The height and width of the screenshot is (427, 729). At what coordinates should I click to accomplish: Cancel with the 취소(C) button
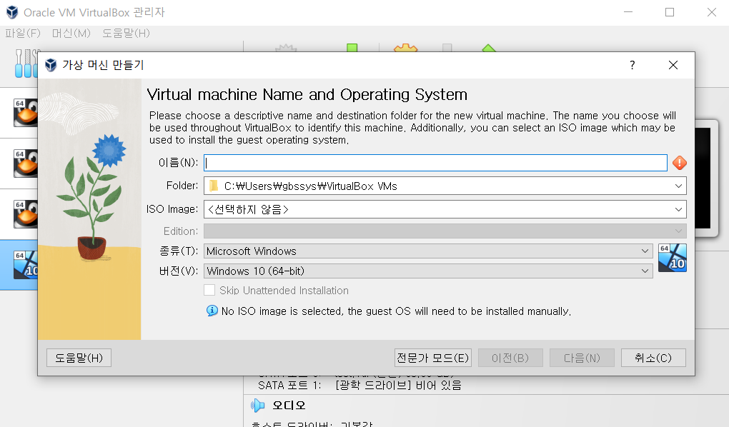click(x=653, y=358)
